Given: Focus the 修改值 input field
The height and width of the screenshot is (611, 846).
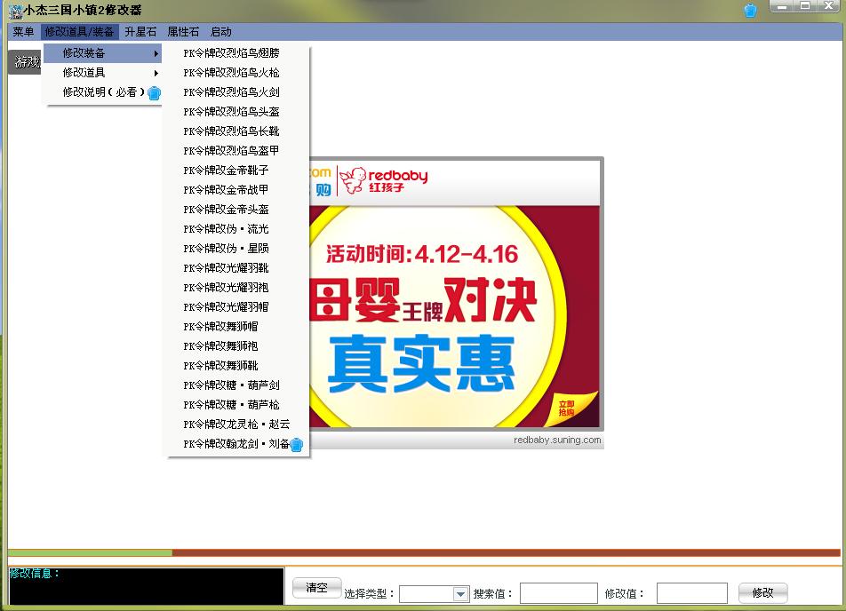Looking at the screenshot, I should click(x=691, y=593).
